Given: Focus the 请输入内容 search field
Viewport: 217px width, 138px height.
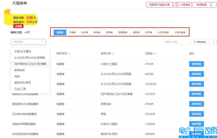Looking at the screenshot, I should [176, 42].
